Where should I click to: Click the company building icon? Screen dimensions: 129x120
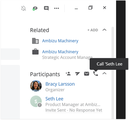(x=35, y=41)
